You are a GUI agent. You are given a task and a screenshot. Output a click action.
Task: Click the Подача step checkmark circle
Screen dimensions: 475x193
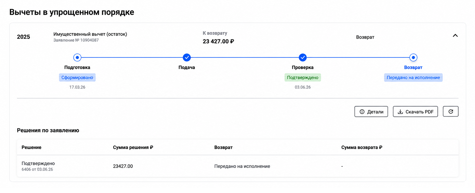click(x=187, y=57)
